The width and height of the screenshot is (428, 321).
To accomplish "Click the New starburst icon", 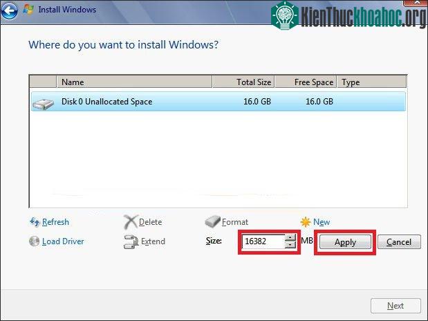I will pyautogui.click(x=306, y=222).
